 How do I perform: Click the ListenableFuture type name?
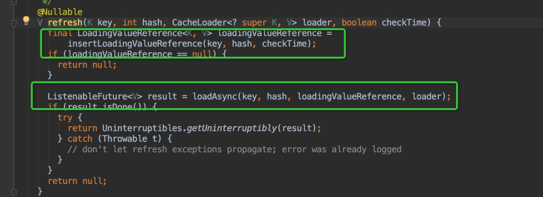pos(87,97)
